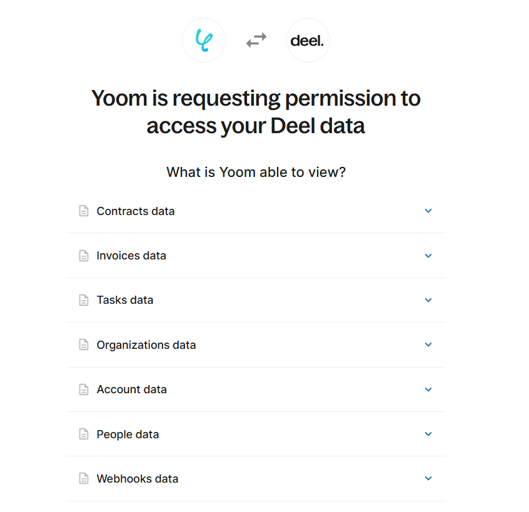Click the Organizations data document icon

[x=84, y=345]
